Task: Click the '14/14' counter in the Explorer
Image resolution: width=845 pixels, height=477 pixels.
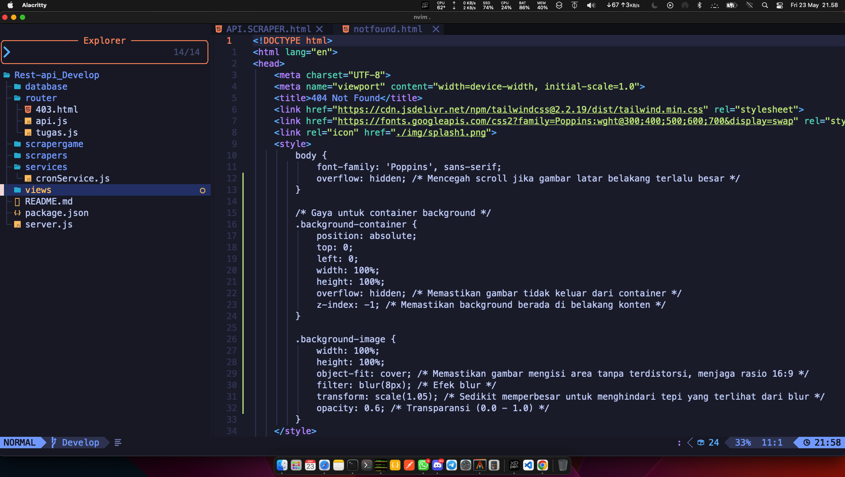Action: click(x=187, y=52)
